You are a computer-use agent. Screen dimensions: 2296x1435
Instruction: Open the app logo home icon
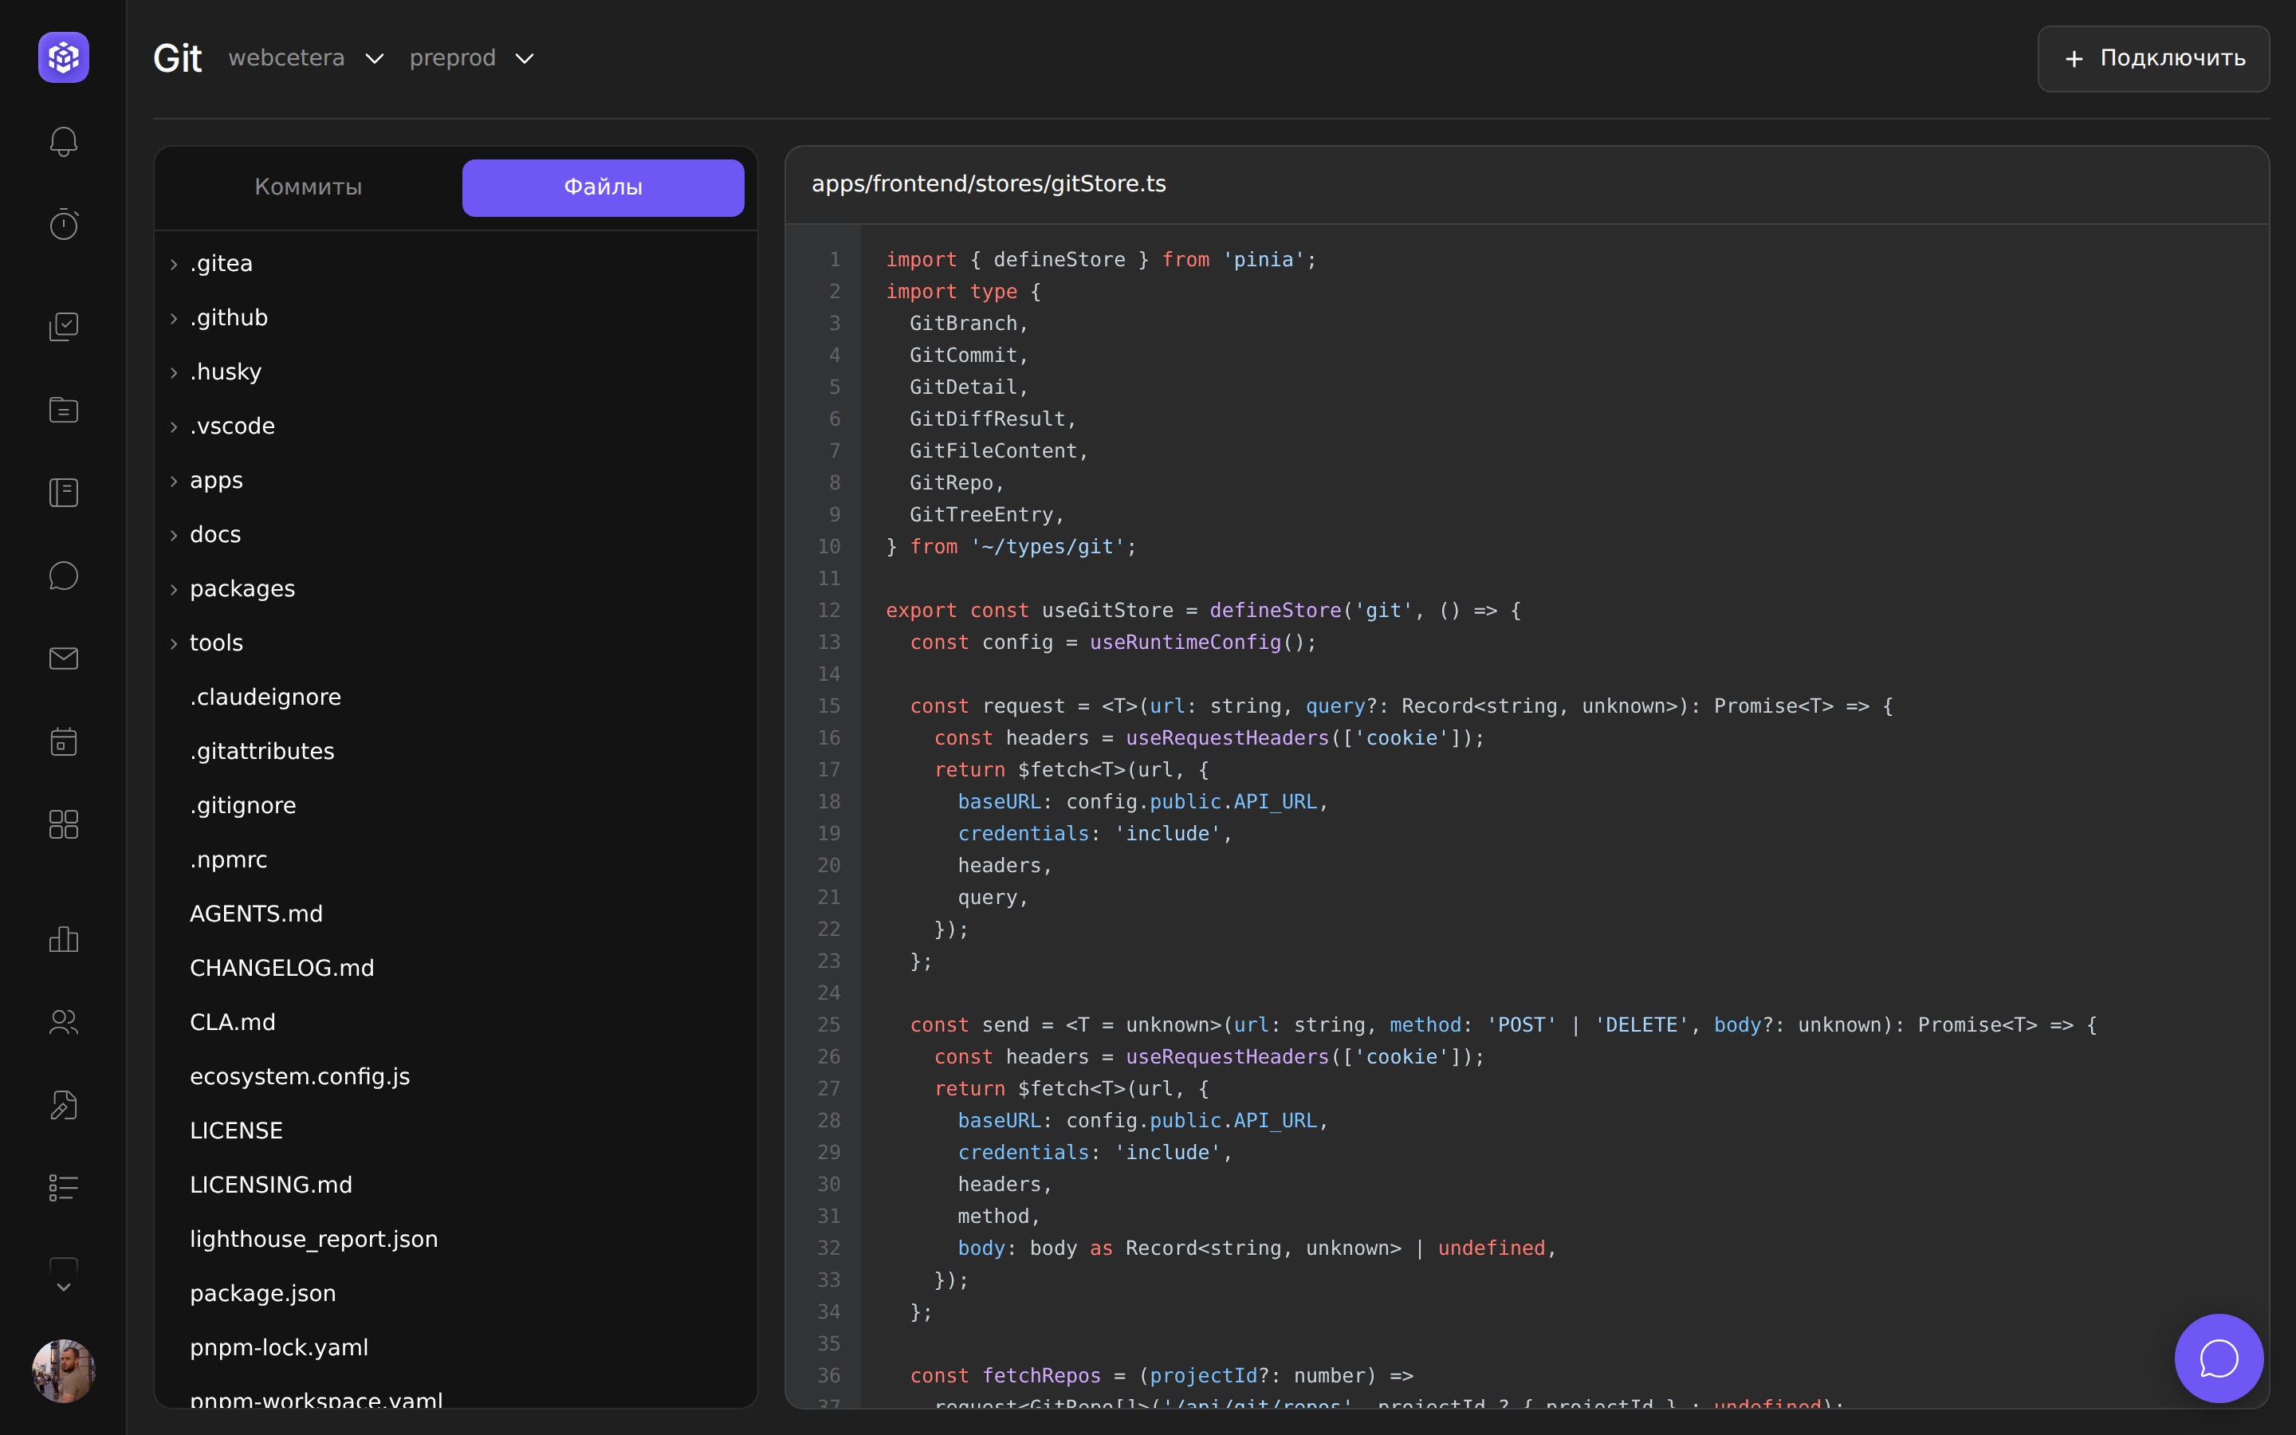point(64,58)
